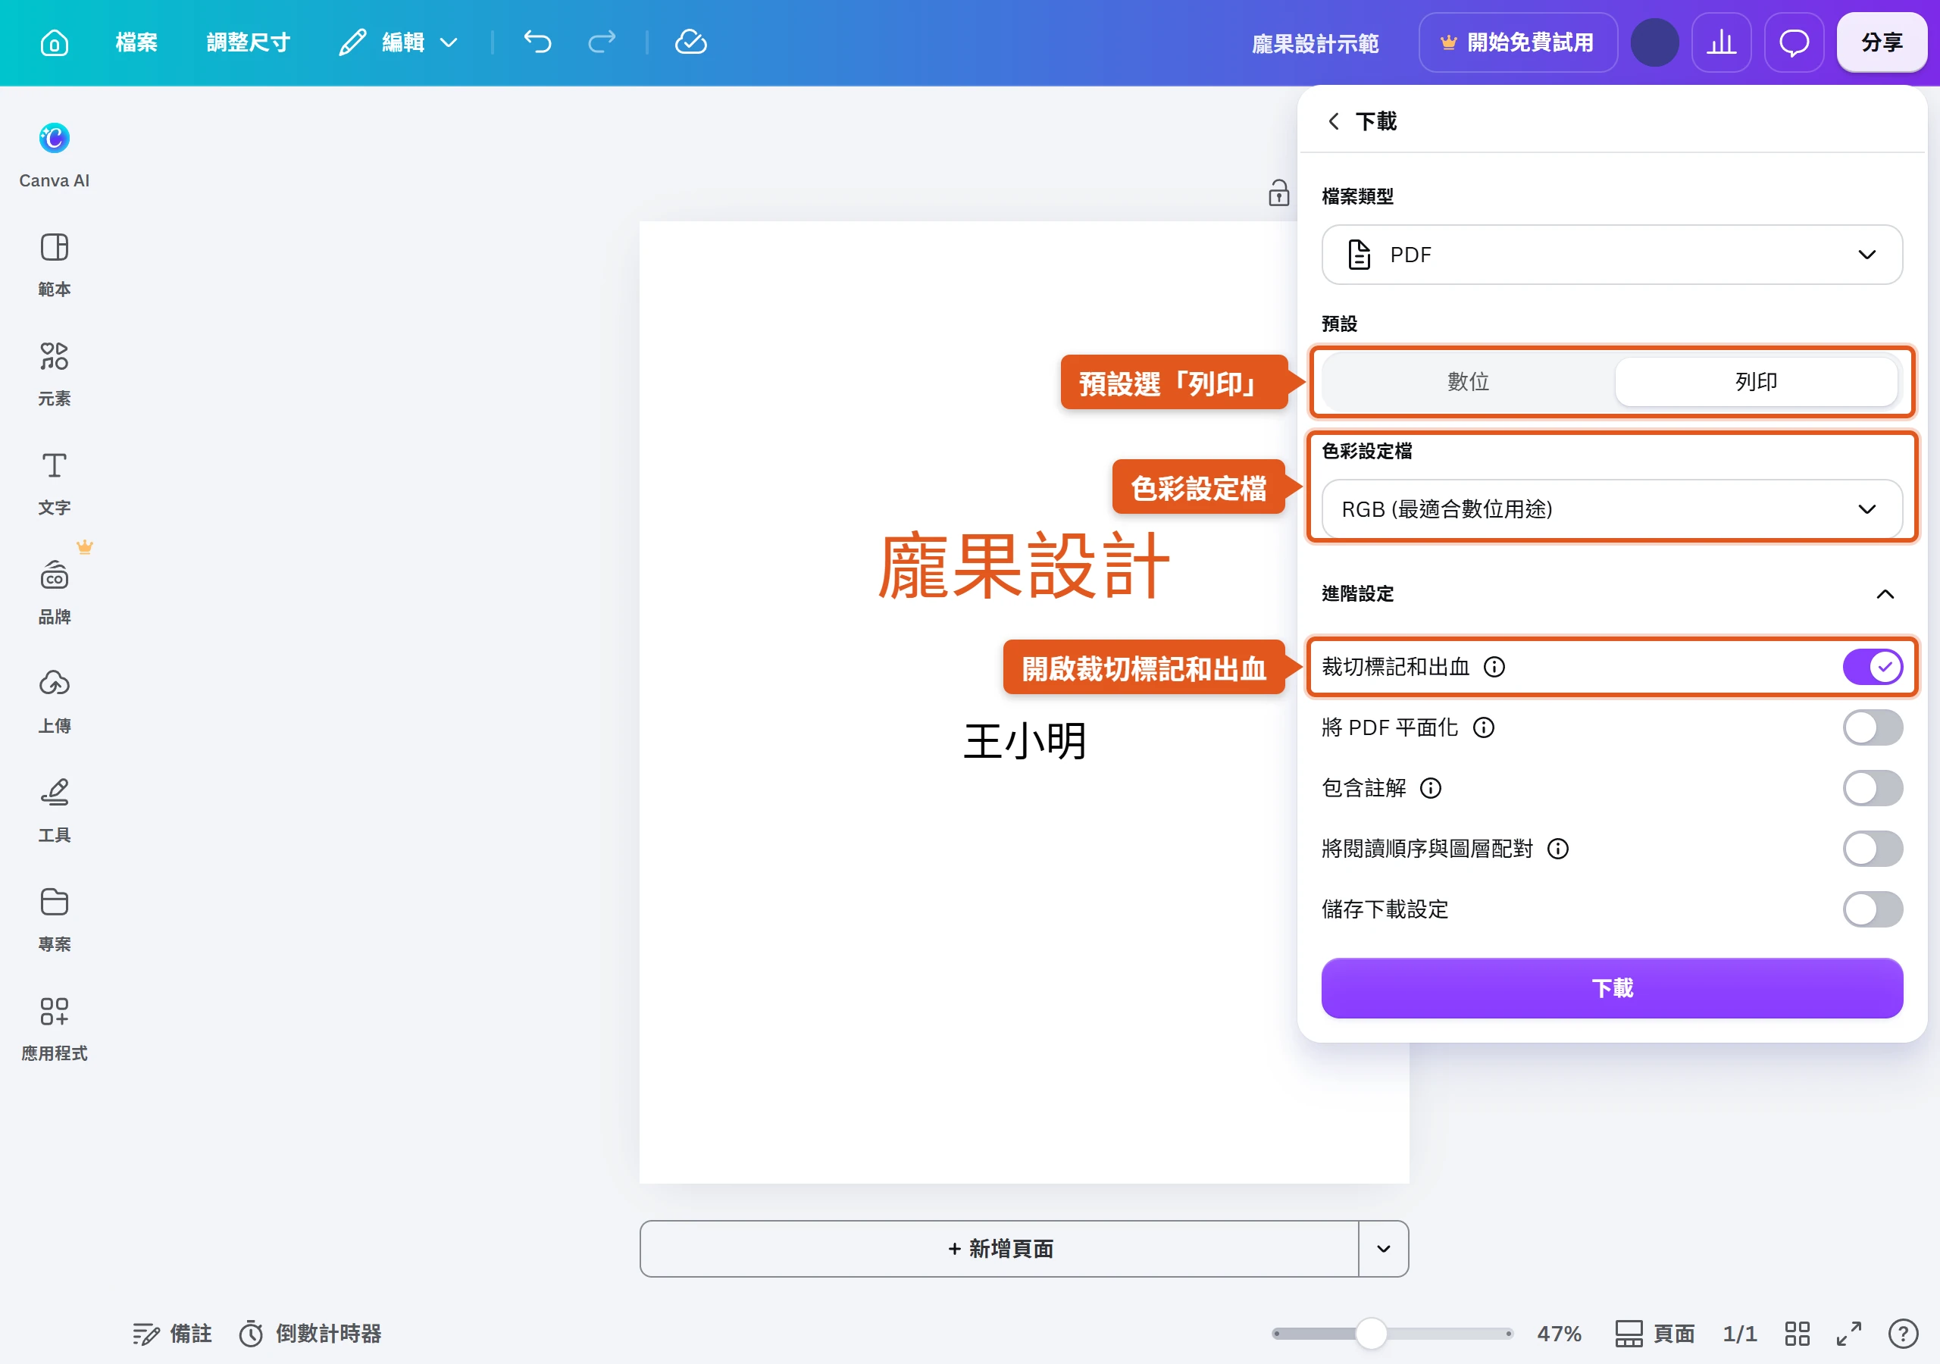Open the analytics bar chart icon

click(1721, 42)
